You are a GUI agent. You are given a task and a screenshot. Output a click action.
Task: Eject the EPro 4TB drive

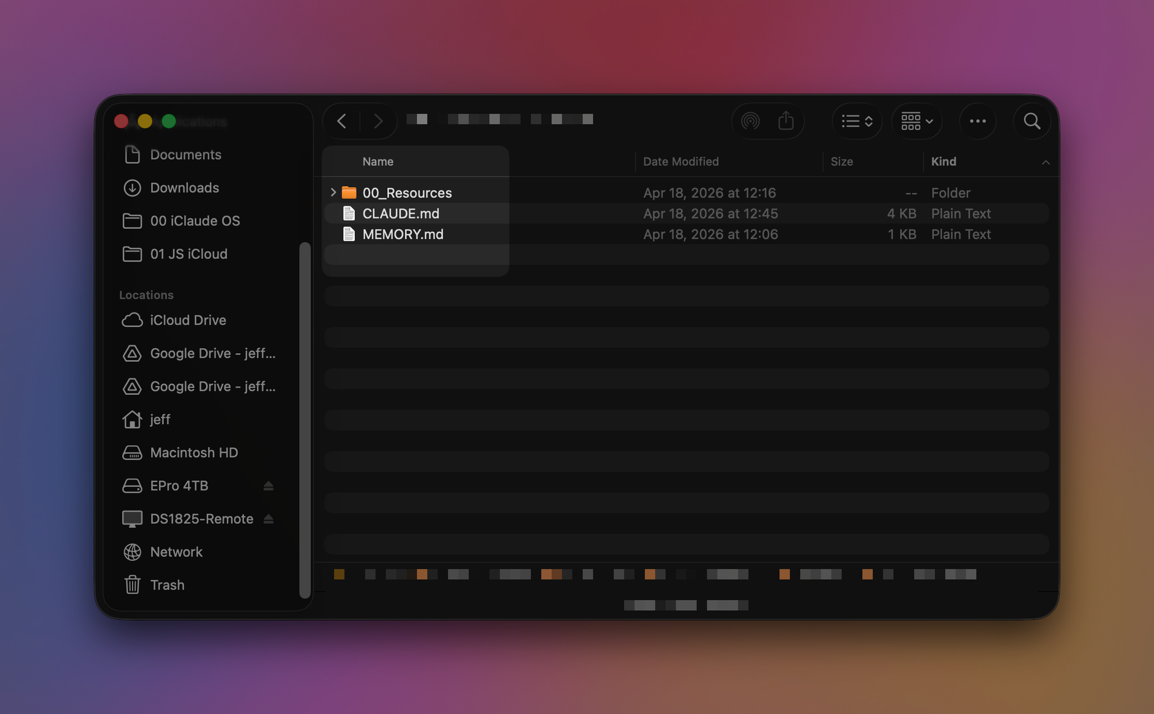click(268, 486)
